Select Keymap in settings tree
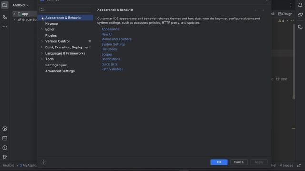Screen dimensions: 305x171 51,24
